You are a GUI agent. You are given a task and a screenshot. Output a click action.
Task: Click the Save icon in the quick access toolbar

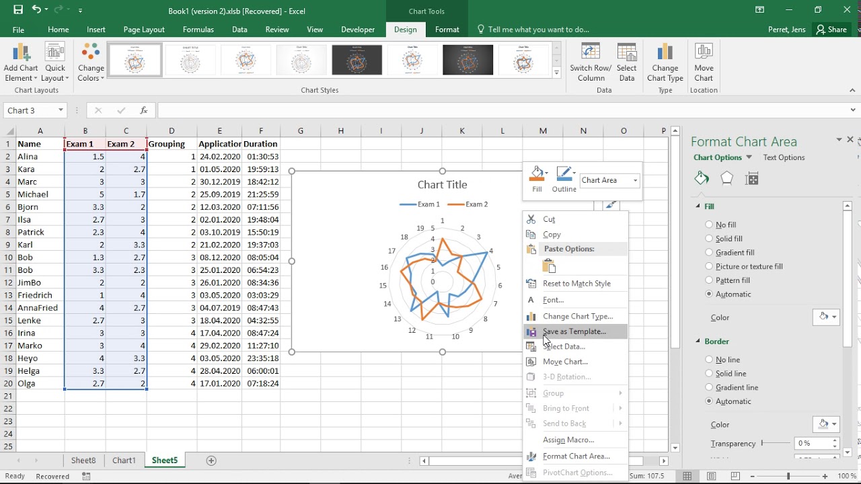18,10
